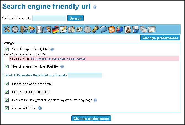Viewport: 185px width, 125px height.
Task: Click the thumbs up Rating icon
Action: [x=128, y=29]
